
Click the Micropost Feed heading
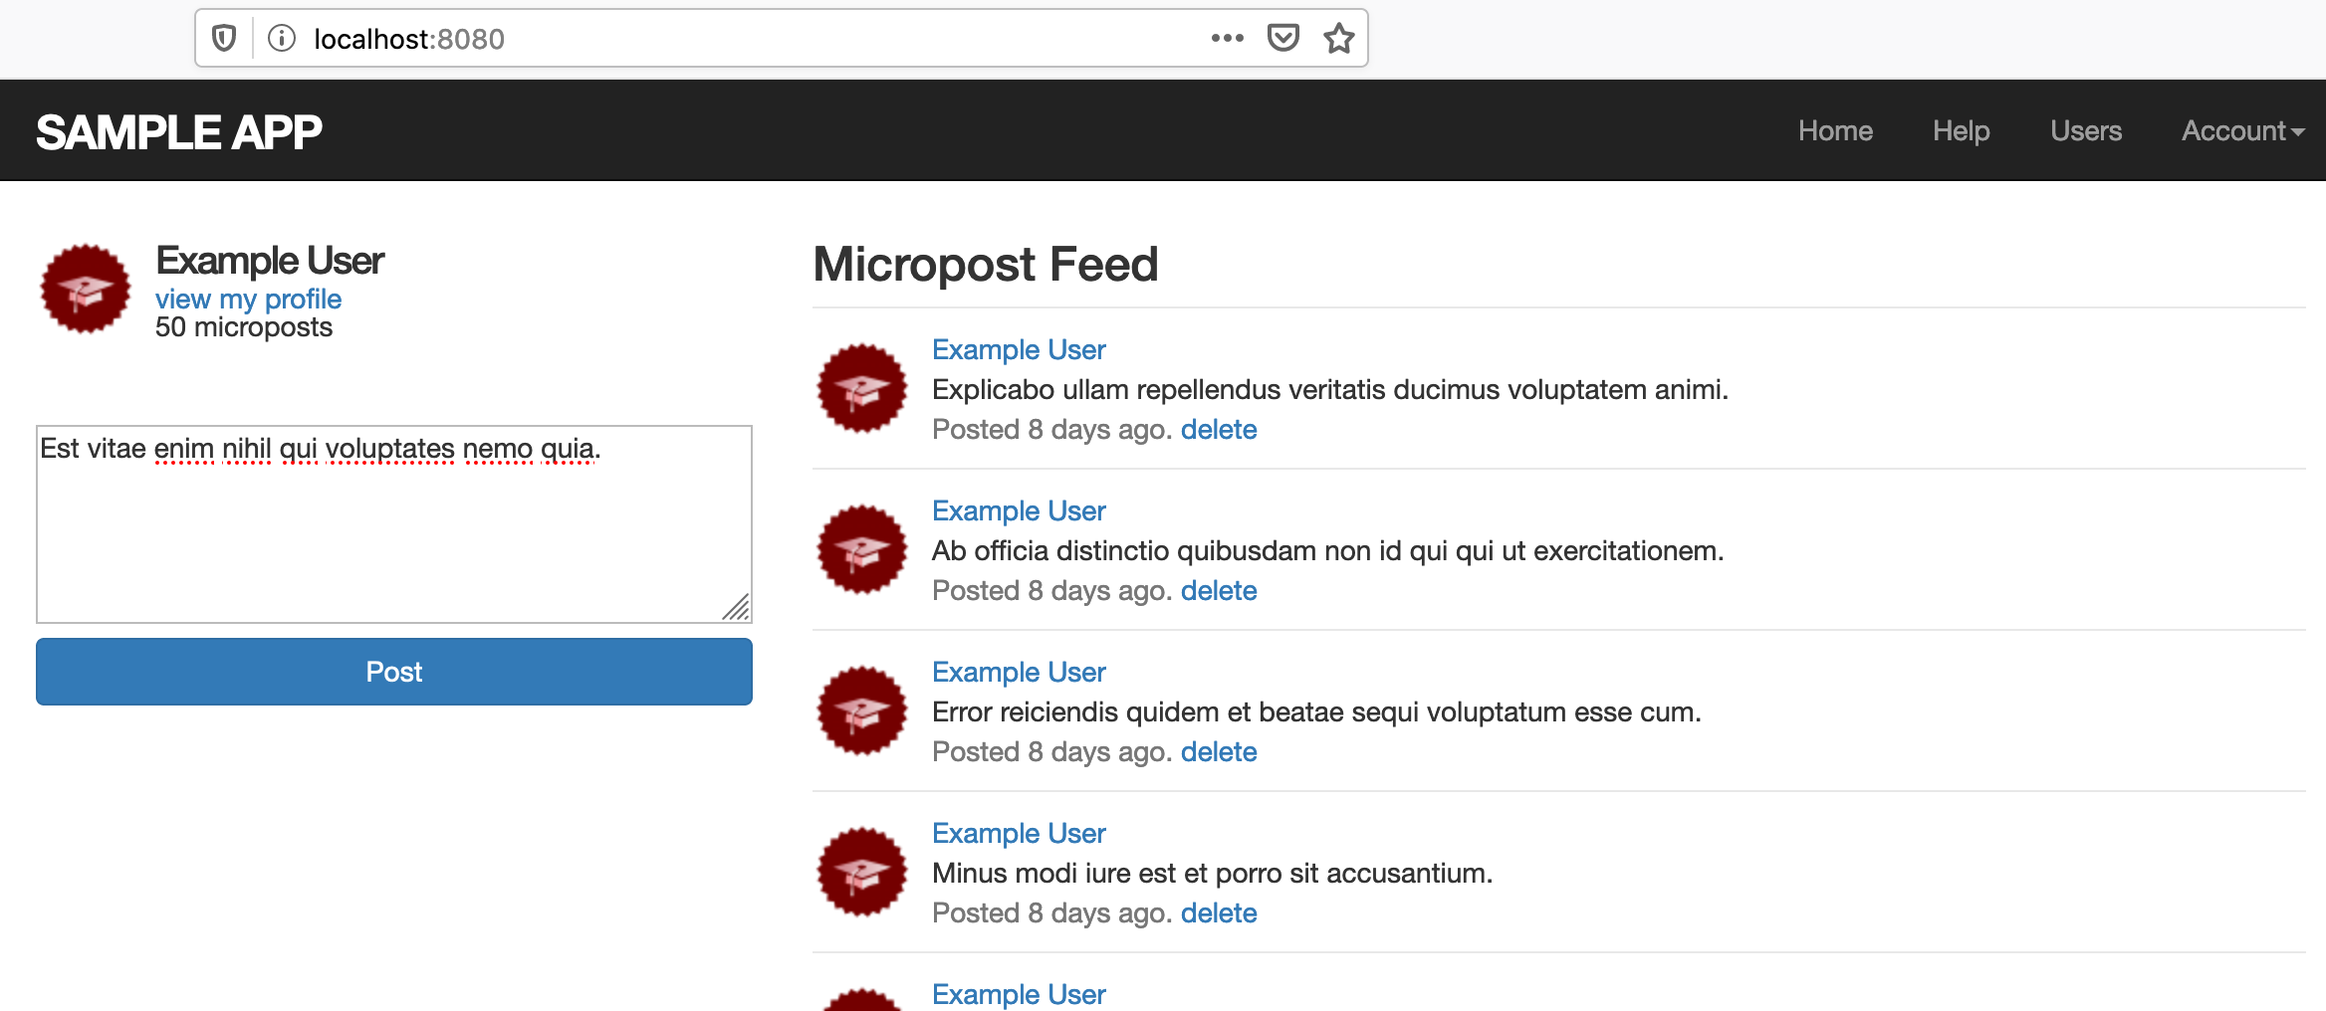click(x=986, y=265)
